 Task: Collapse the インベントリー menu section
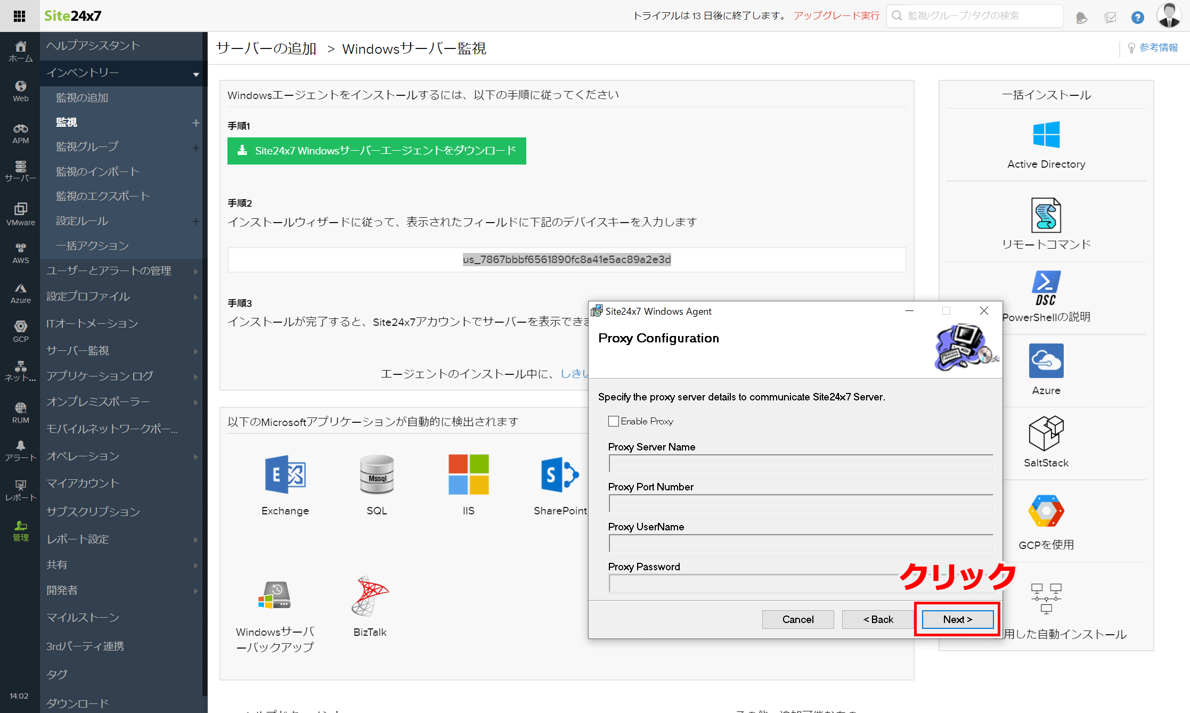196,74
